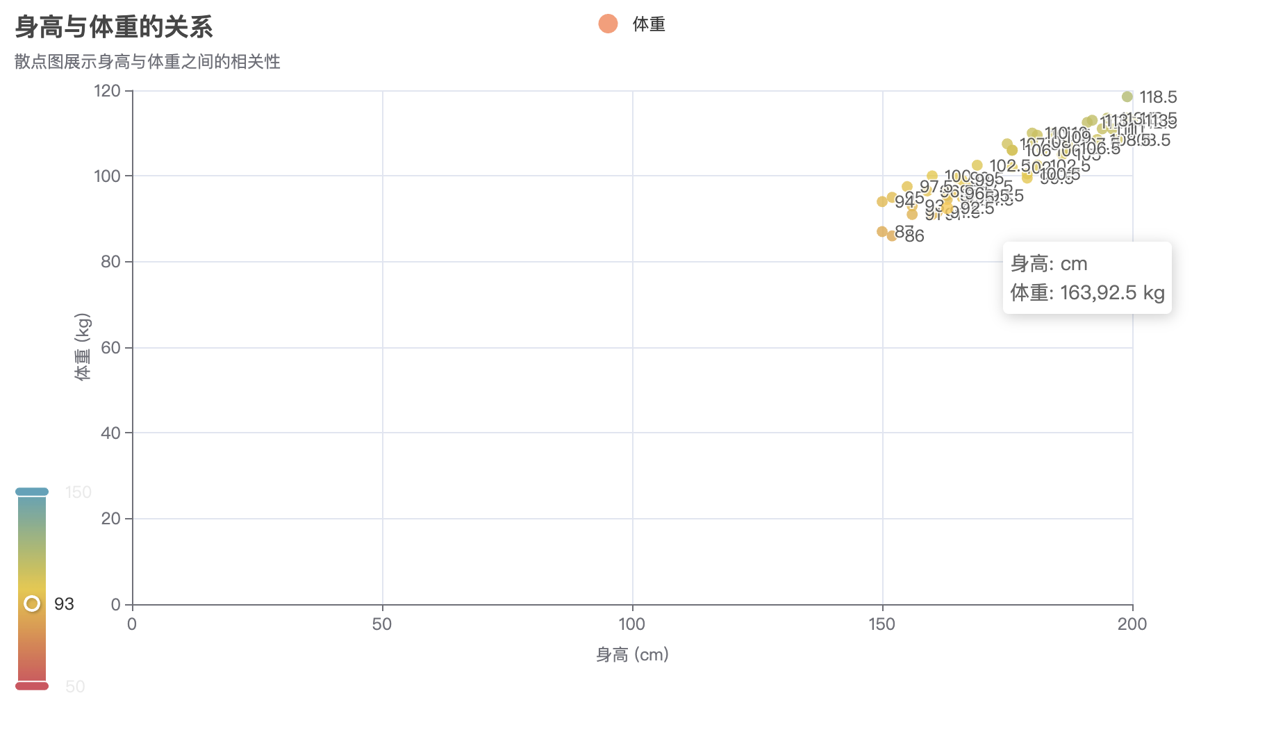Click the x-axis tick label 100
This screenshot has height=750, width=1267.
point(632,624)
